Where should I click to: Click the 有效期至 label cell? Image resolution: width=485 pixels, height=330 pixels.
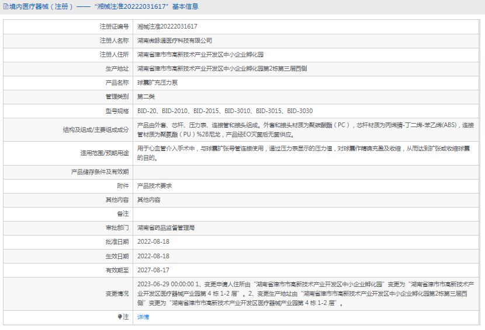point(68,270)
